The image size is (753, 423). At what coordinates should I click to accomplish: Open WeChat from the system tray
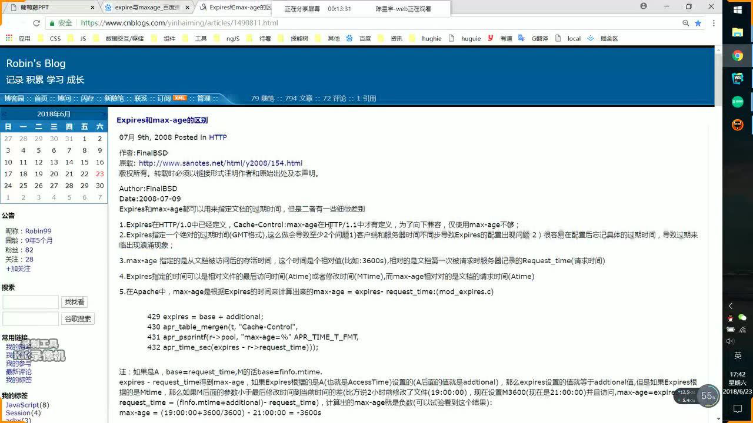[742, 318]
